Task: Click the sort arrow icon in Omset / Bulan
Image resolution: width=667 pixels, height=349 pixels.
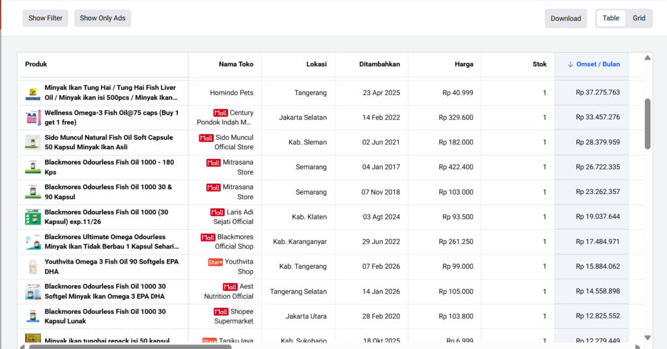Action: (x=571, y=64)
